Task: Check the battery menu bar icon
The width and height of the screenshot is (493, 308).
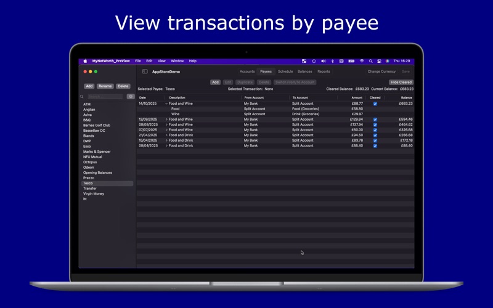Action: pyautogui.click(x=351, y=61)
